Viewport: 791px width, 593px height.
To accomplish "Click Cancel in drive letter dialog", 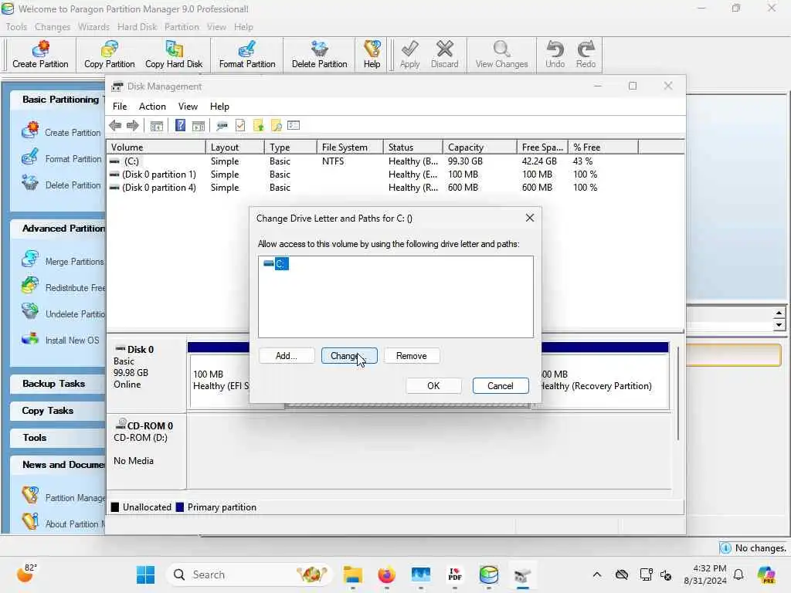I will 501,386.
